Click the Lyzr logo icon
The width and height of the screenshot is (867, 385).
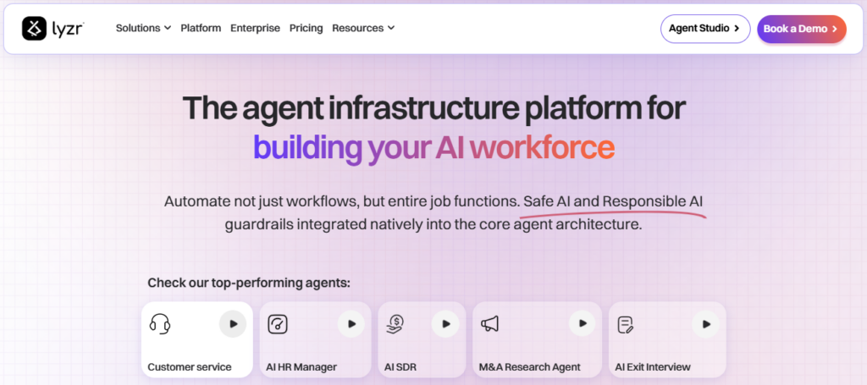point(34,28)
